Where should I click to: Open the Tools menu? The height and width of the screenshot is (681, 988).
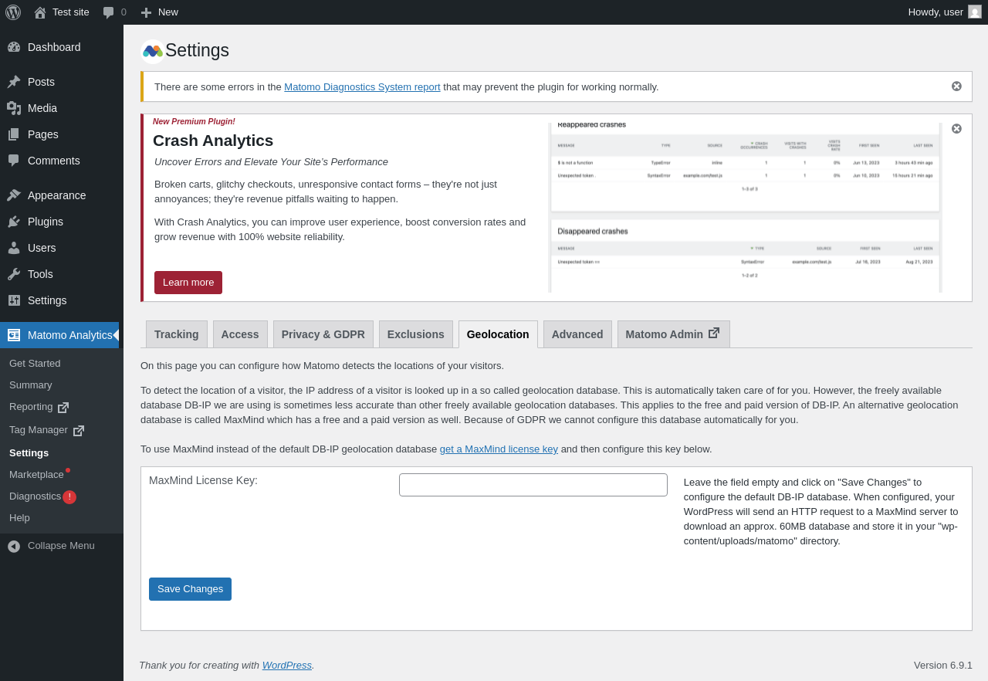[40, 274]
